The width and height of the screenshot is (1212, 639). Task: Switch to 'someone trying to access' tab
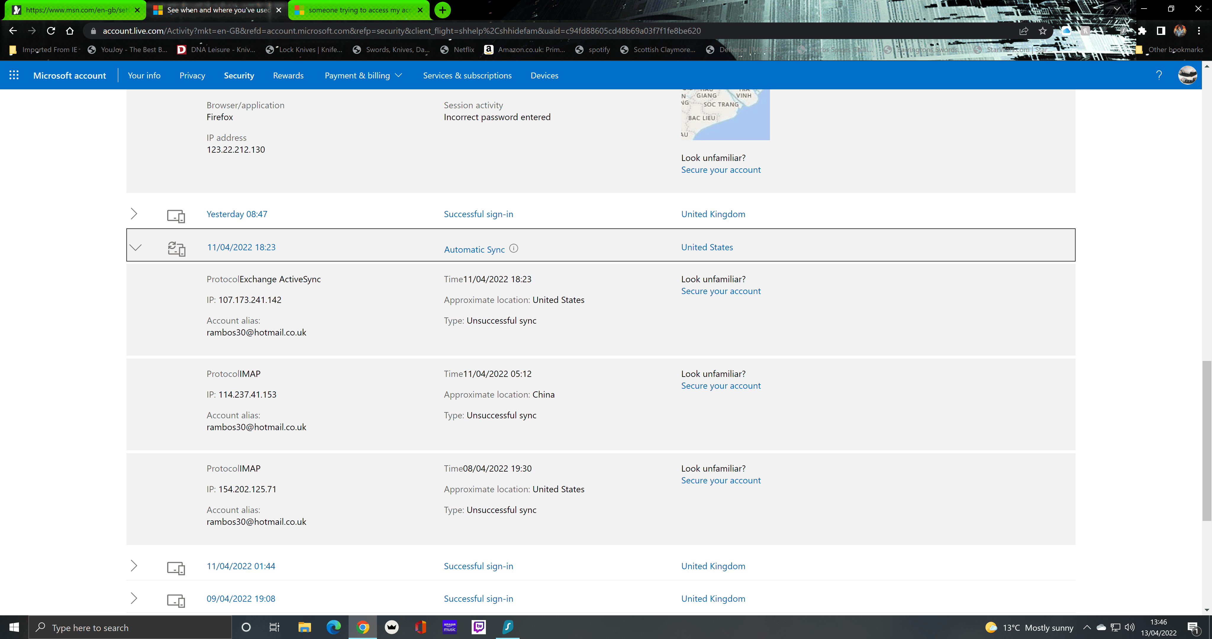(359, 10)
